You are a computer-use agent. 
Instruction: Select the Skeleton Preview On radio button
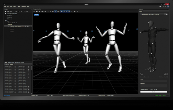[150, 90]
